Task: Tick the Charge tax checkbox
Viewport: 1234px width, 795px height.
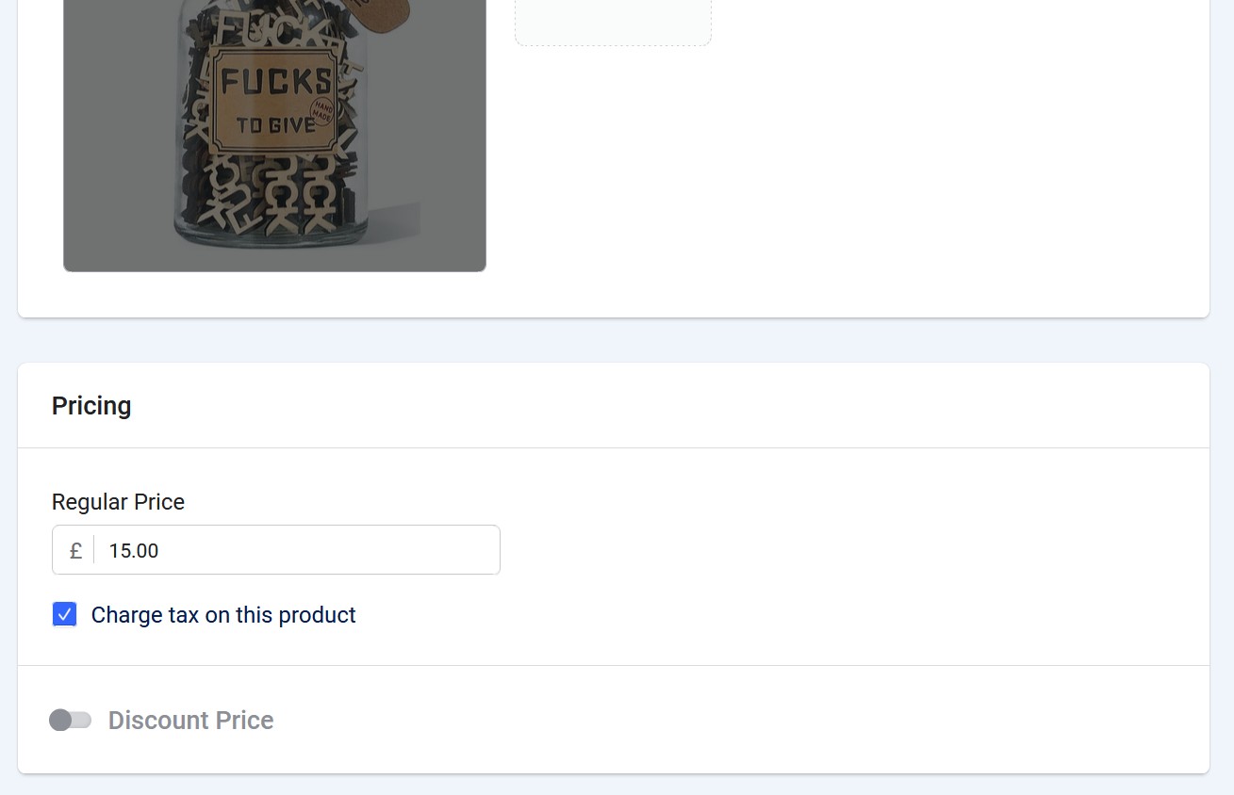Action: pyautogui.click(x=64, y=615)
